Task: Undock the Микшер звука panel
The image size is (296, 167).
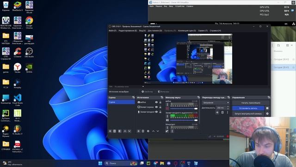Action: [198, 97]
